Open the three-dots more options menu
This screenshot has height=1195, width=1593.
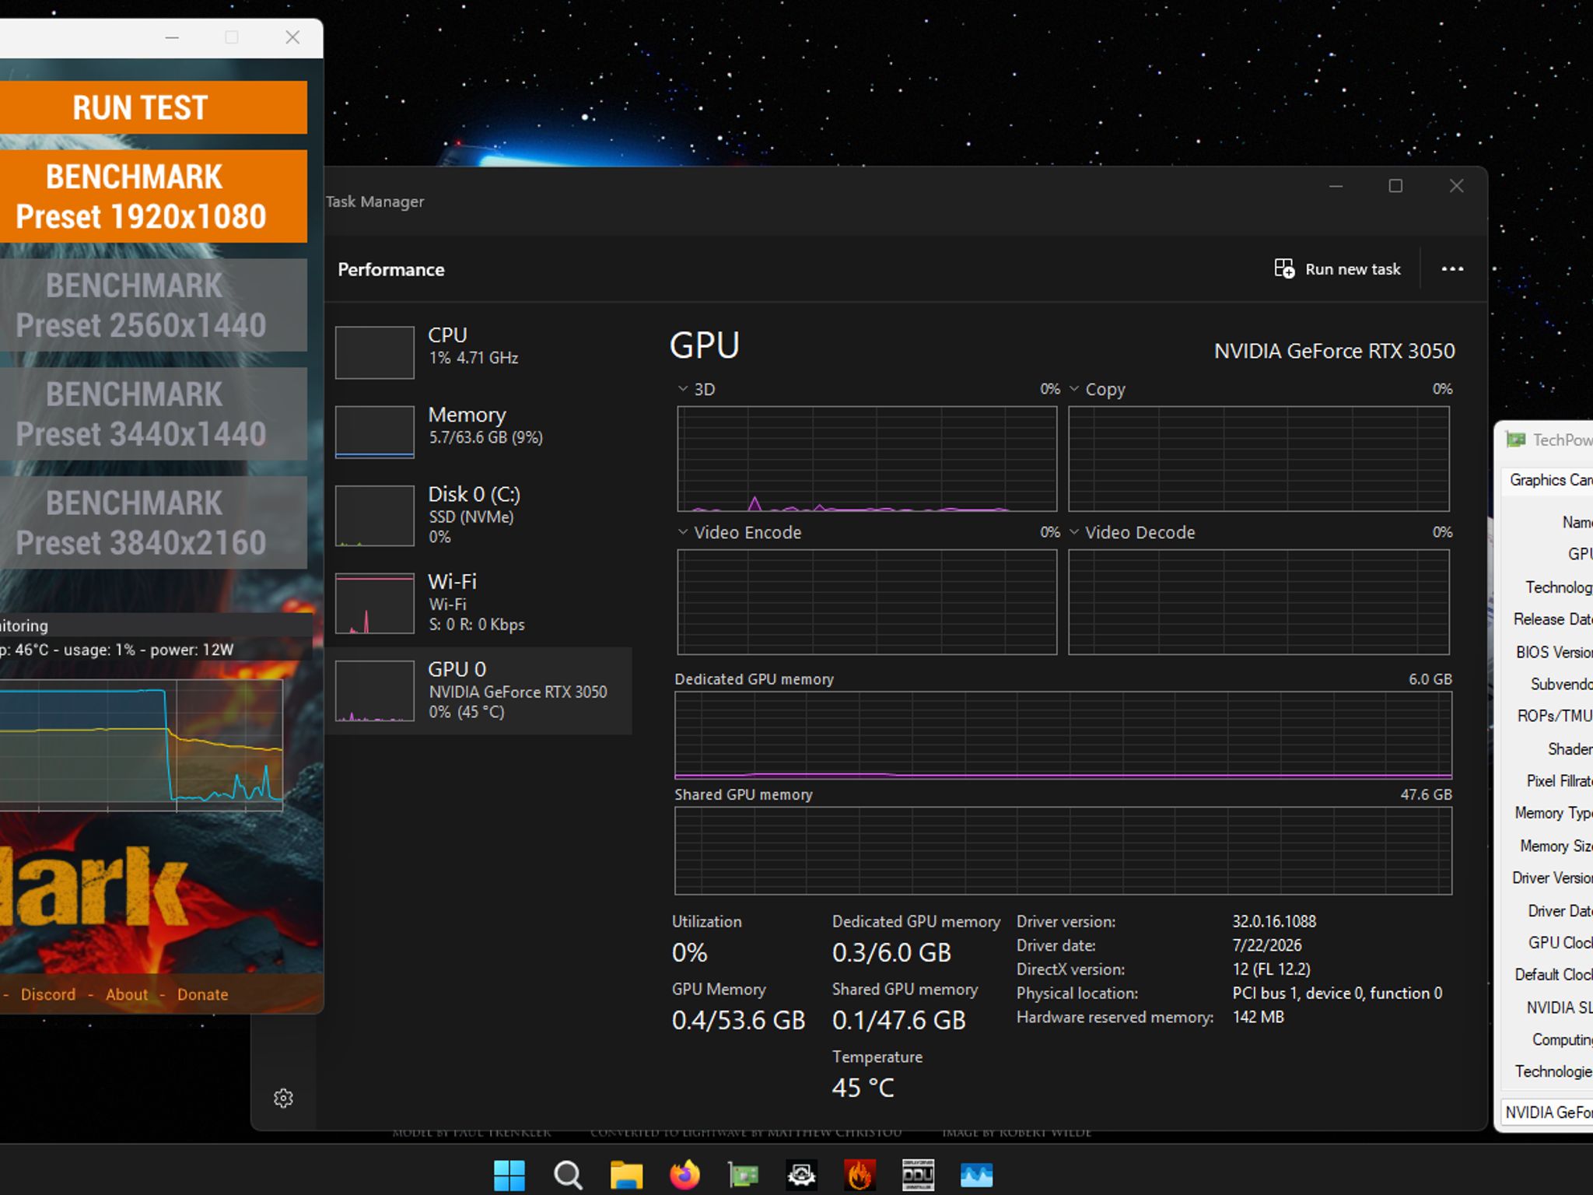(1452, 269)
